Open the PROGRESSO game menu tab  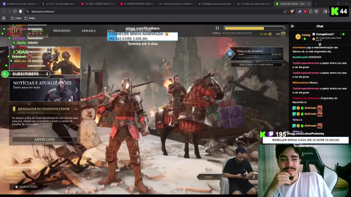[62, 31]
